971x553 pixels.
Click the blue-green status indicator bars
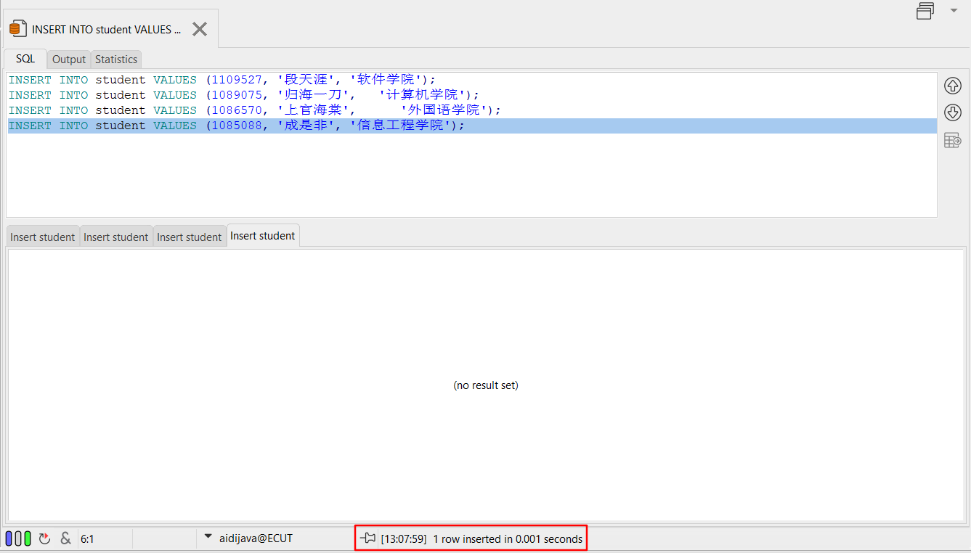coord(18,538)
